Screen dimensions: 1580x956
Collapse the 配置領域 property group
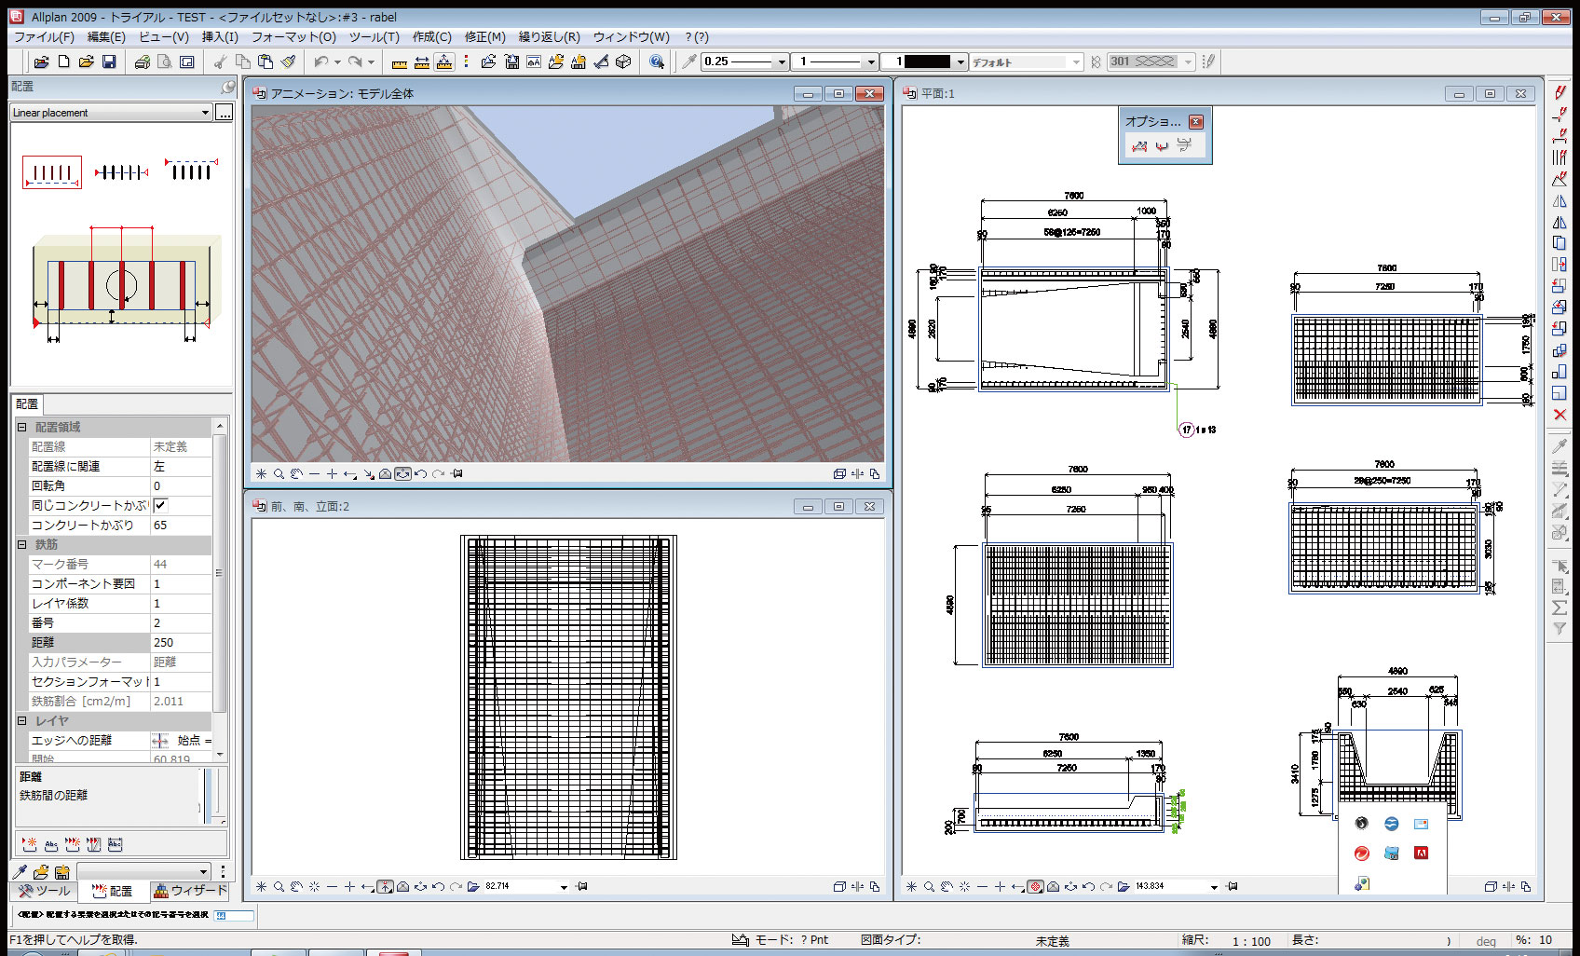pos(21,427)
